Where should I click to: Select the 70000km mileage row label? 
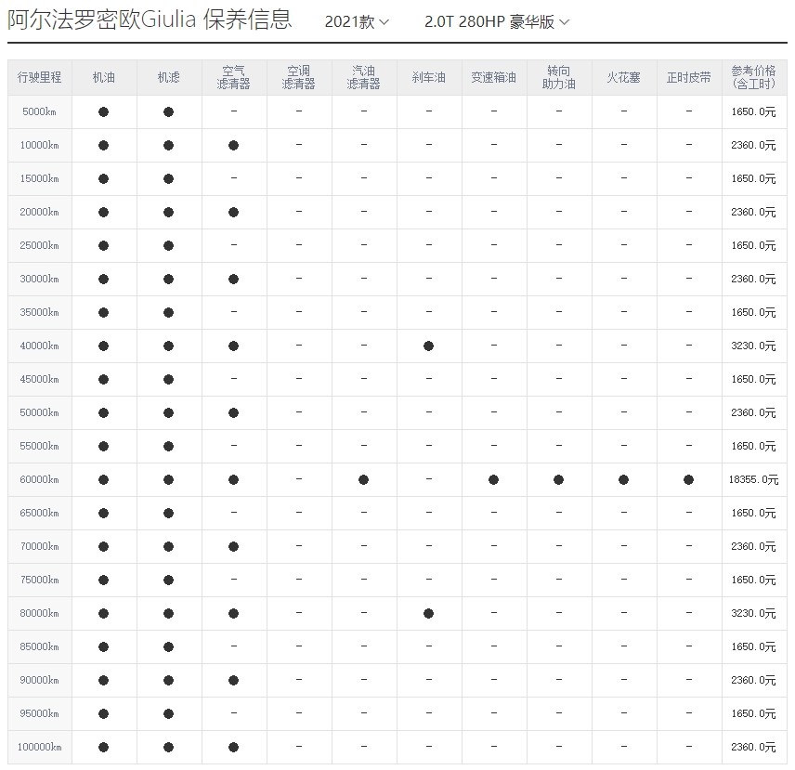tap(40, 547)
